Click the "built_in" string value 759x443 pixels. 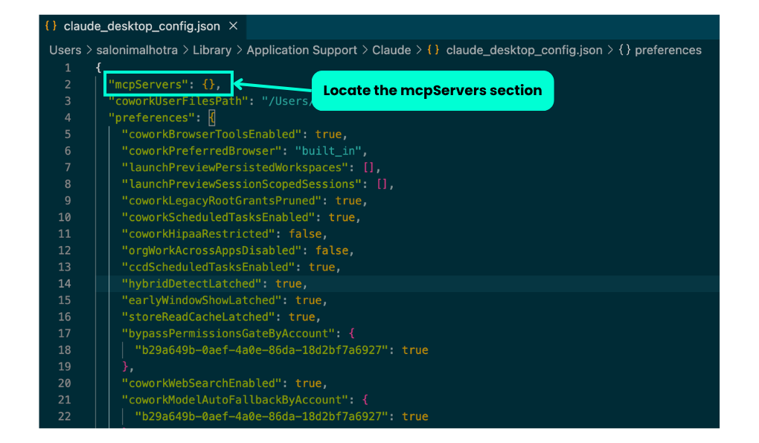tap(328, 151)
